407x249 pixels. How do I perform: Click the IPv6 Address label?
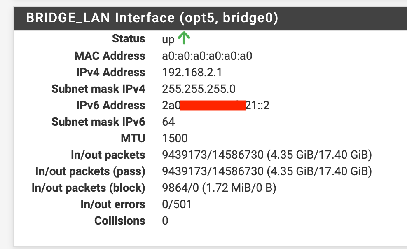(110, 106)
